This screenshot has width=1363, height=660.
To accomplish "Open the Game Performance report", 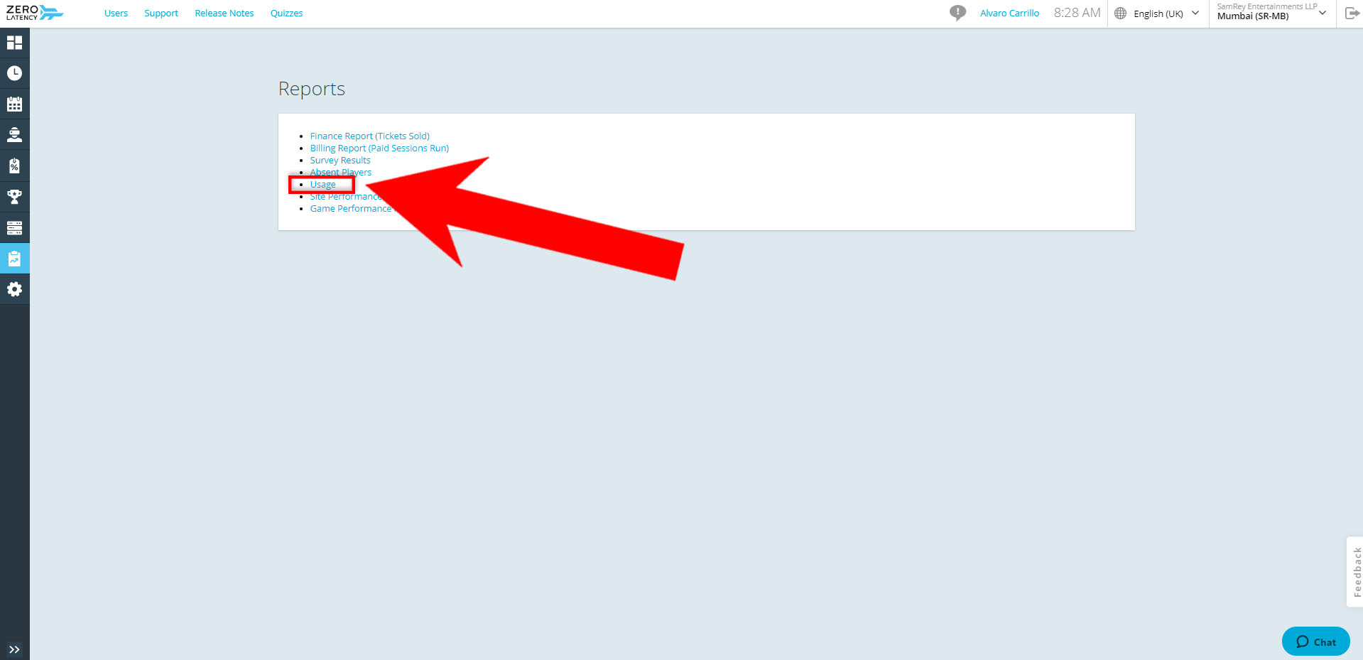I will (350, 208).
